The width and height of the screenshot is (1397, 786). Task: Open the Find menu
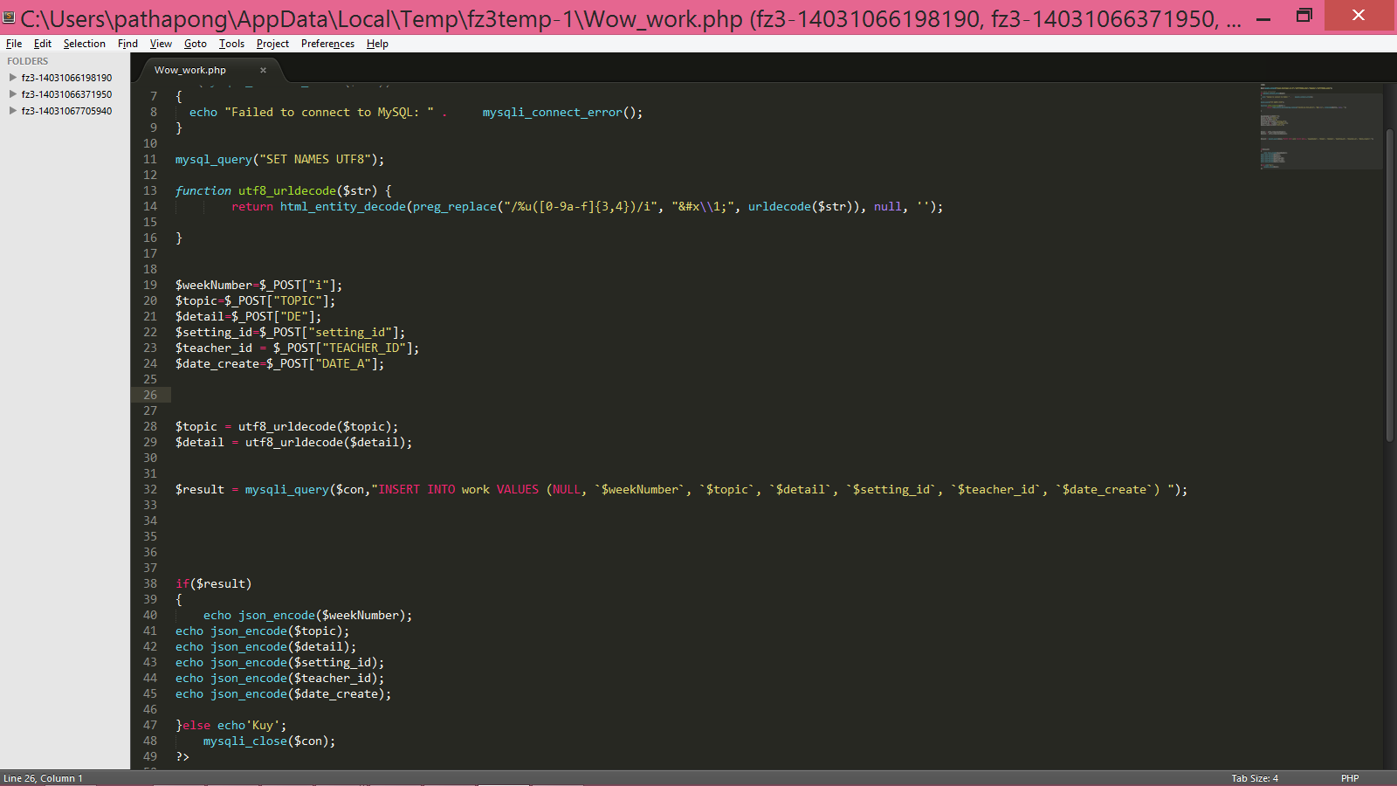click(x=127, y=44)
